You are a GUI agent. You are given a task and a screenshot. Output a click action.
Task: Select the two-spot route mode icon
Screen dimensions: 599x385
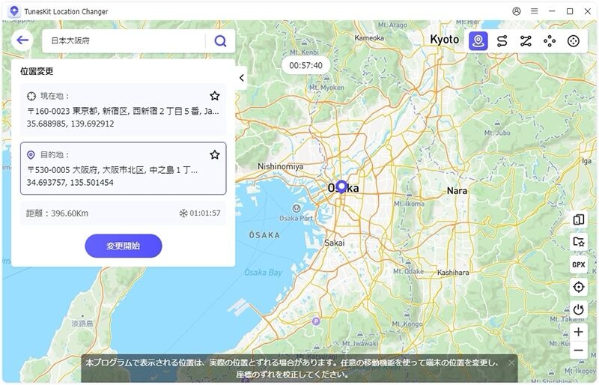[502, 41]
